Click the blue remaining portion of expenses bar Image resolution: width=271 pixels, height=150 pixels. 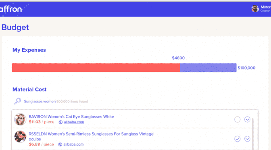[x=208, y=68]
